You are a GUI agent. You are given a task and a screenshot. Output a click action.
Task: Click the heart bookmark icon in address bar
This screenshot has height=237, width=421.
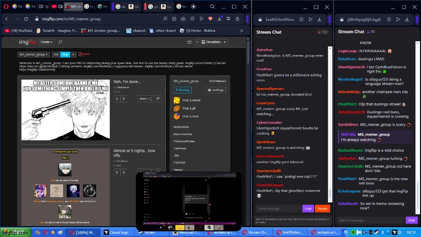210,19
